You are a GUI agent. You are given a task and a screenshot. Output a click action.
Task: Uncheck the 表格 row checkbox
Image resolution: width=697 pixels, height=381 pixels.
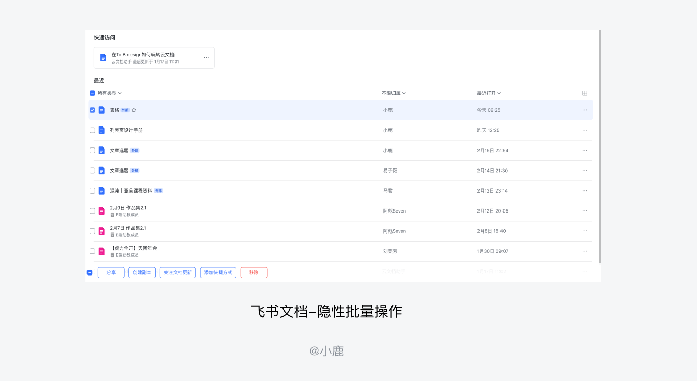coord(92,110)
